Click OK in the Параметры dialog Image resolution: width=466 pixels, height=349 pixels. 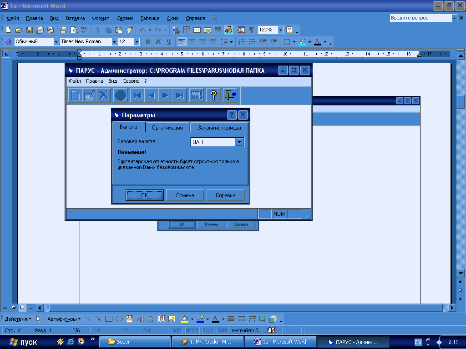[144, 195]
